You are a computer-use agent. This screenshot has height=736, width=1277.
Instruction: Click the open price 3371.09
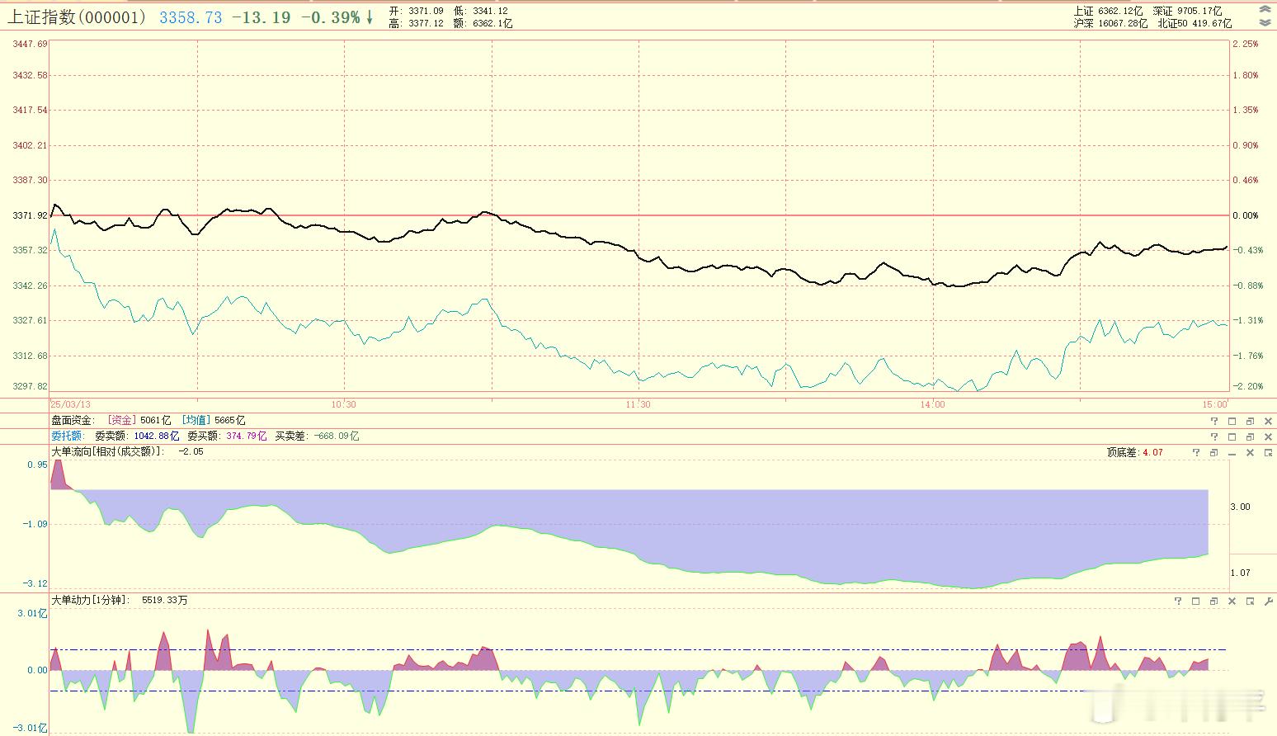coord(426,11)
